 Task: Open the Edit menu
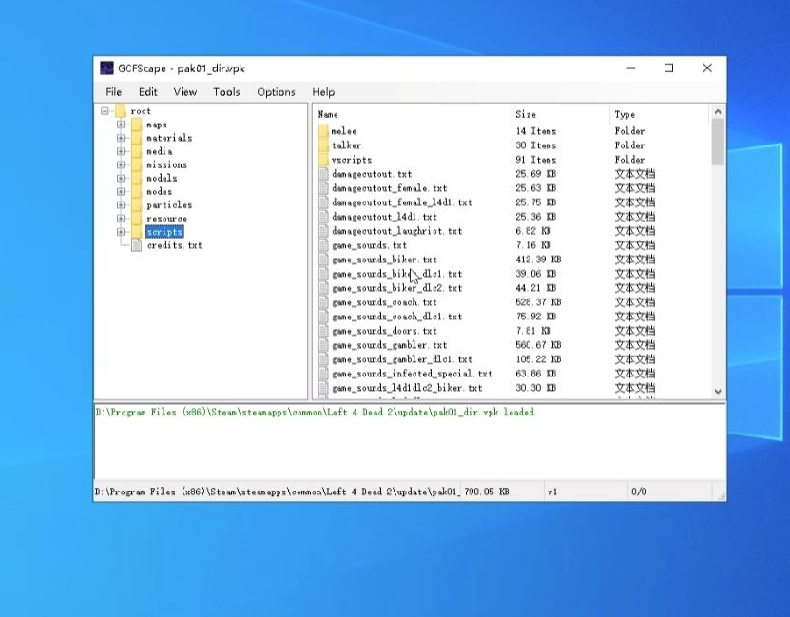(147, 92)
